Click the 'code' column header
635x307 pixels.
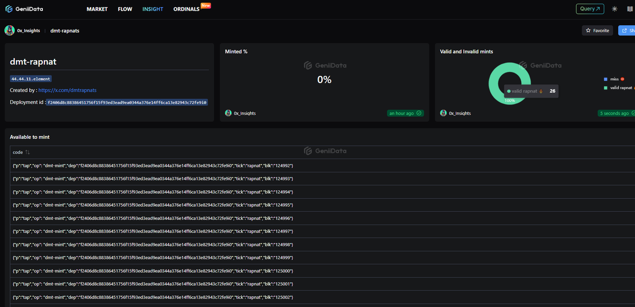click(17, 152)
